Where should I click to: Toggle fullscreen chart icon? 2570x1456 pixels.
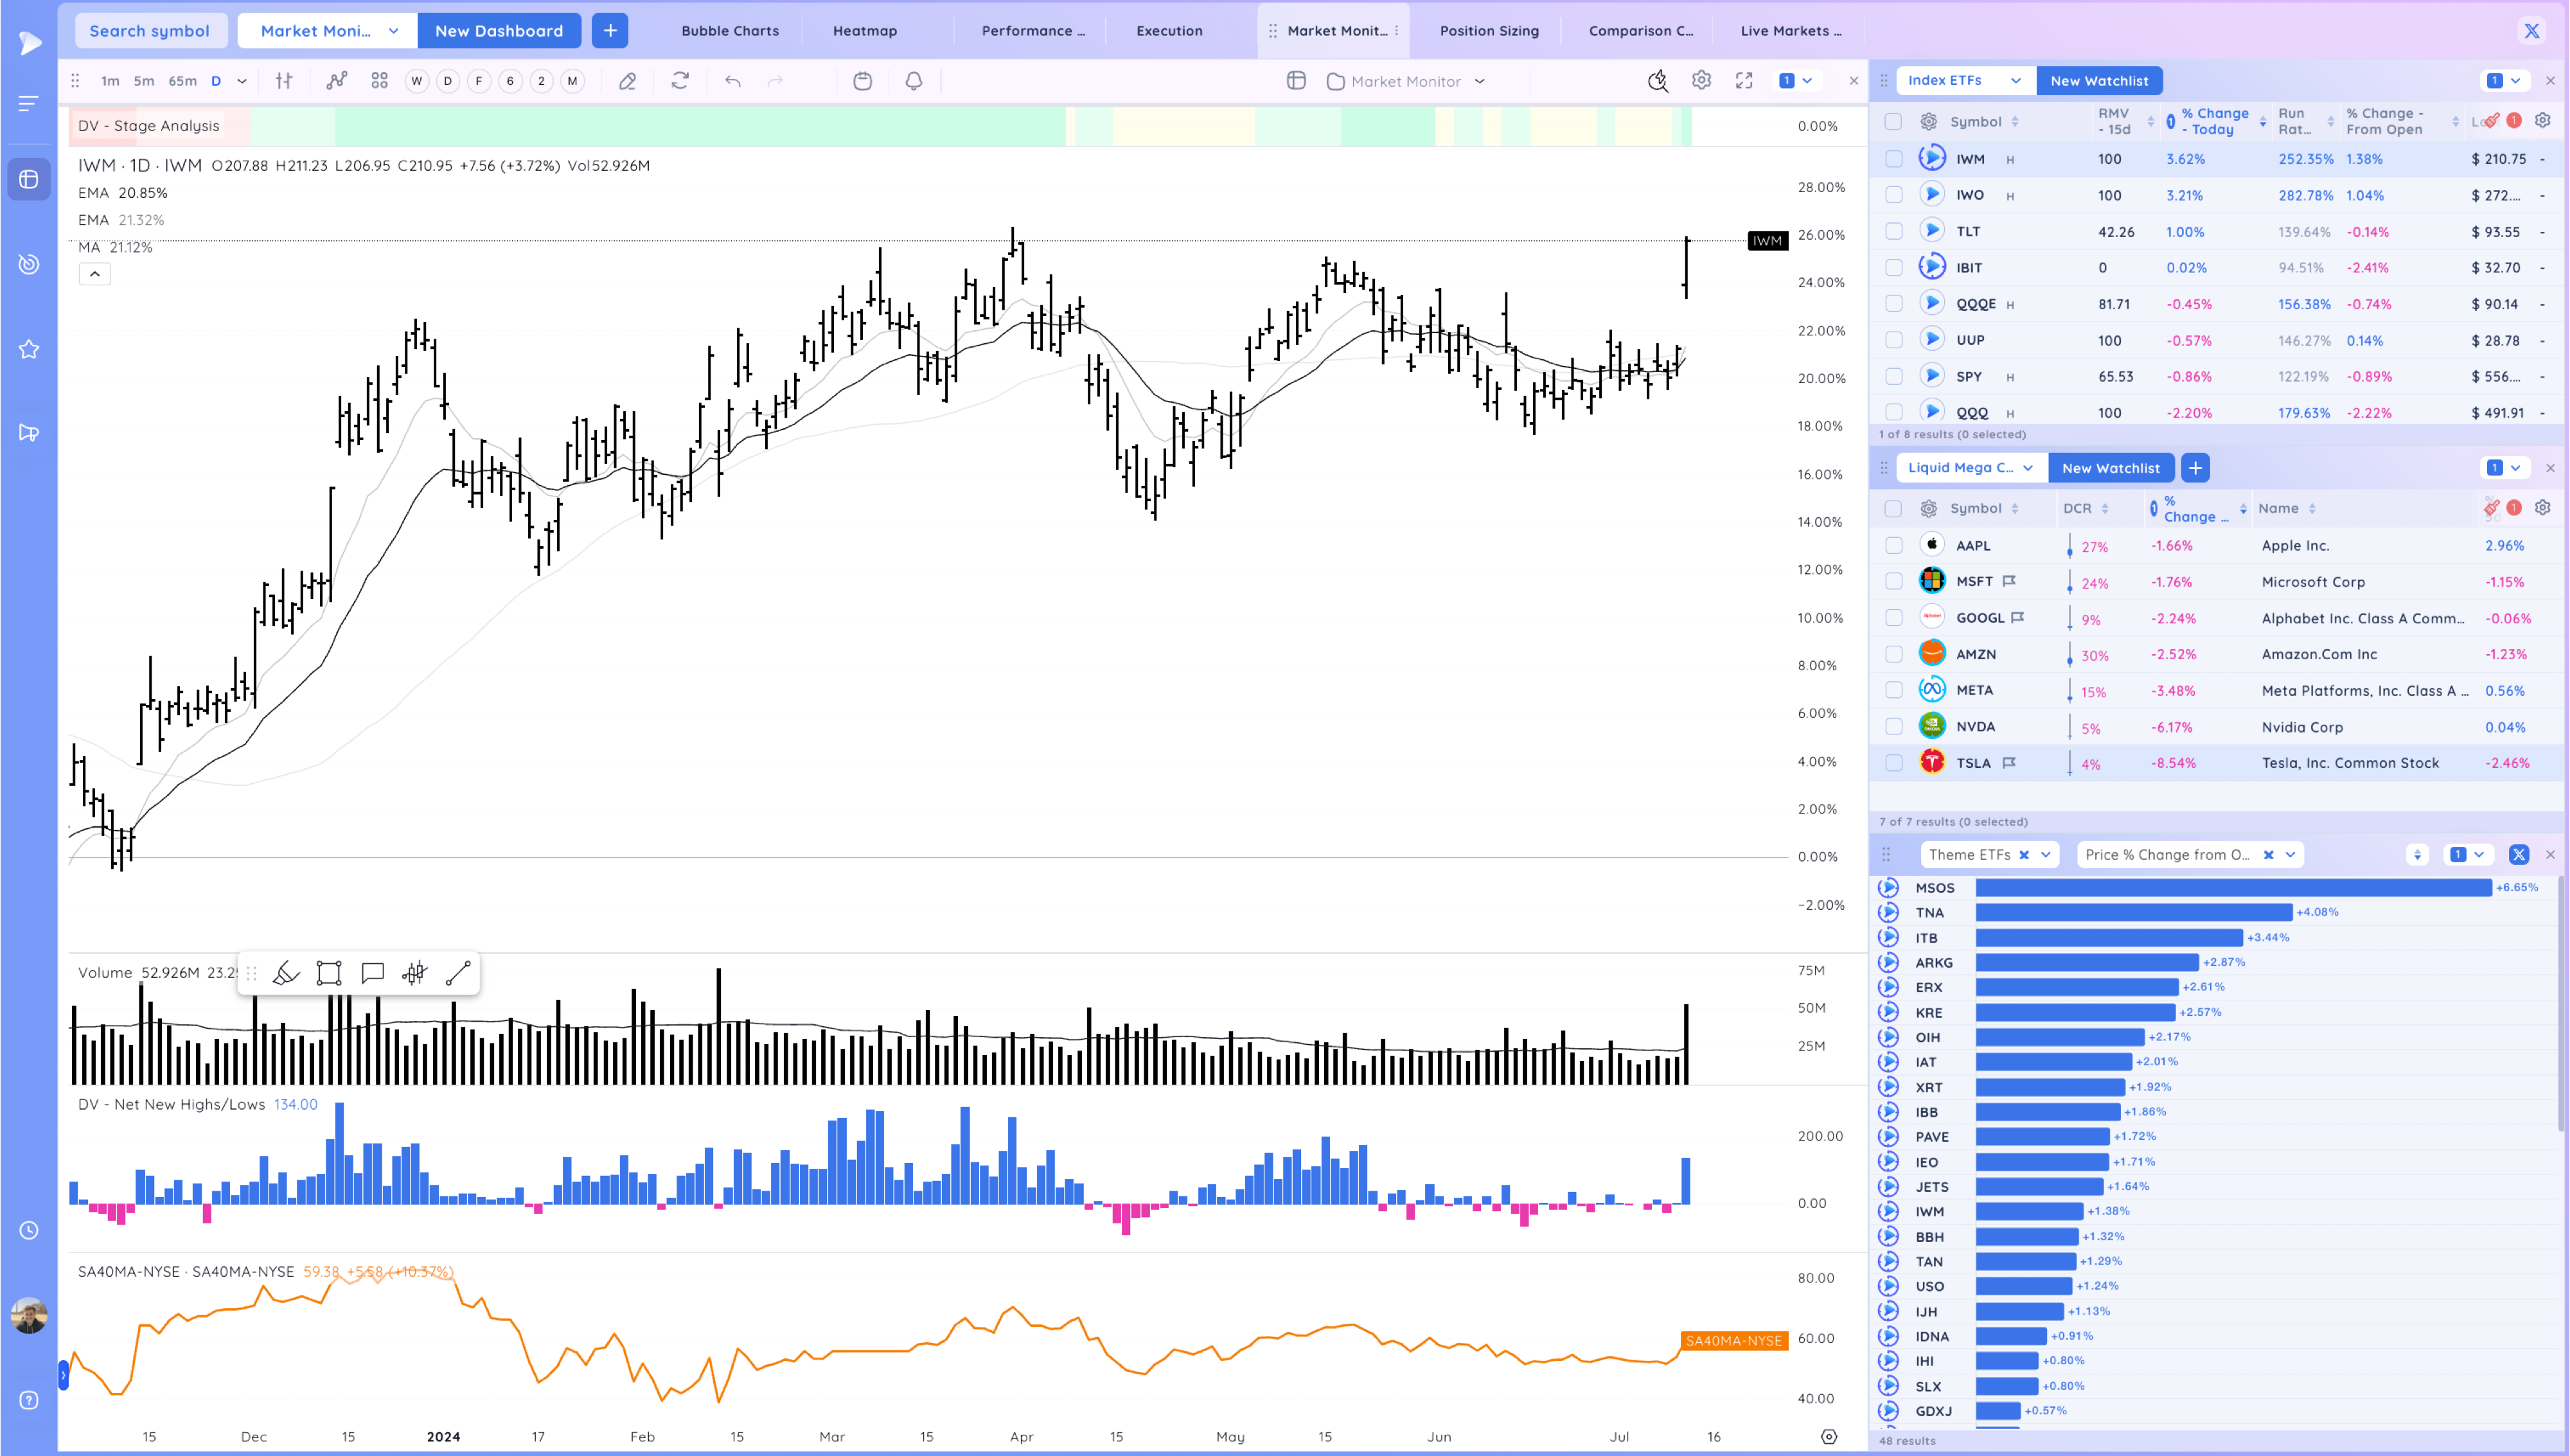coord(1743,81)
